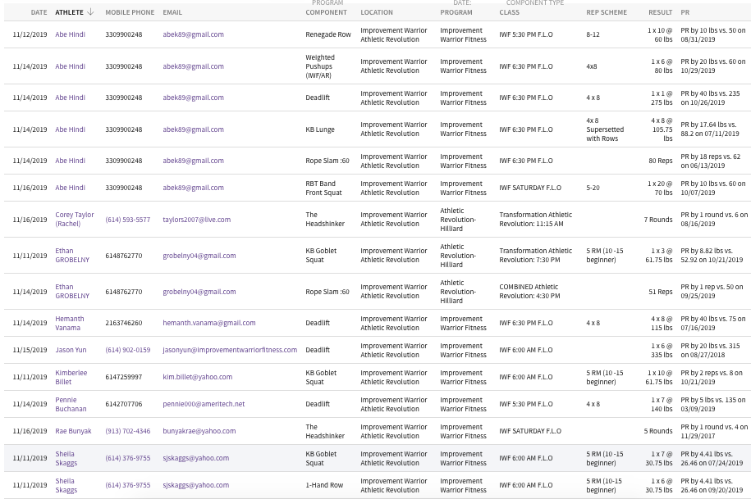Click email kim.billet@yahoo.com
This screenshot has width=751, height=499.
point(197,377)
